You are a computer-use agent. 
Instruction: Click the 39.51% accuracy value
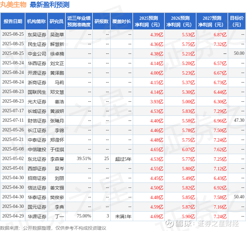tap(84, 158)
